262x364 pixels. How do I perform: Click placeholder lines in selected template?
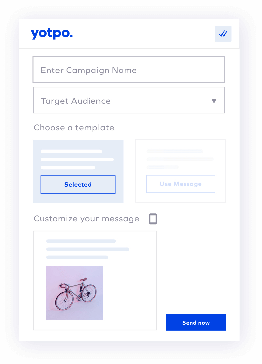click(x=77, y=159)
